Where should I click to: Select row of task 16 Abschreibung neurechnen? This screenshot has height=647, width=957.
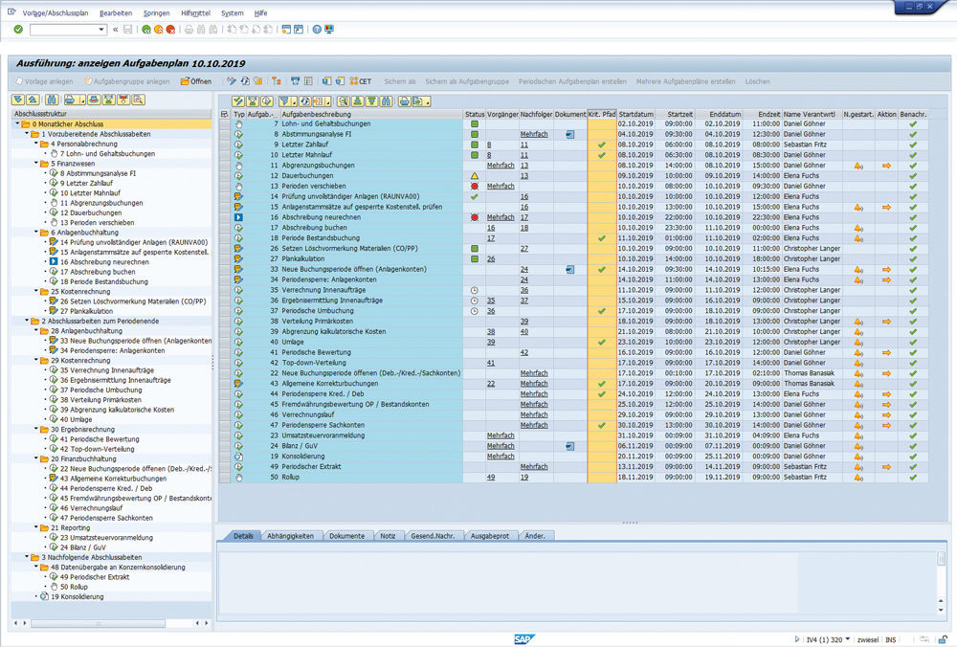(225, 217)
